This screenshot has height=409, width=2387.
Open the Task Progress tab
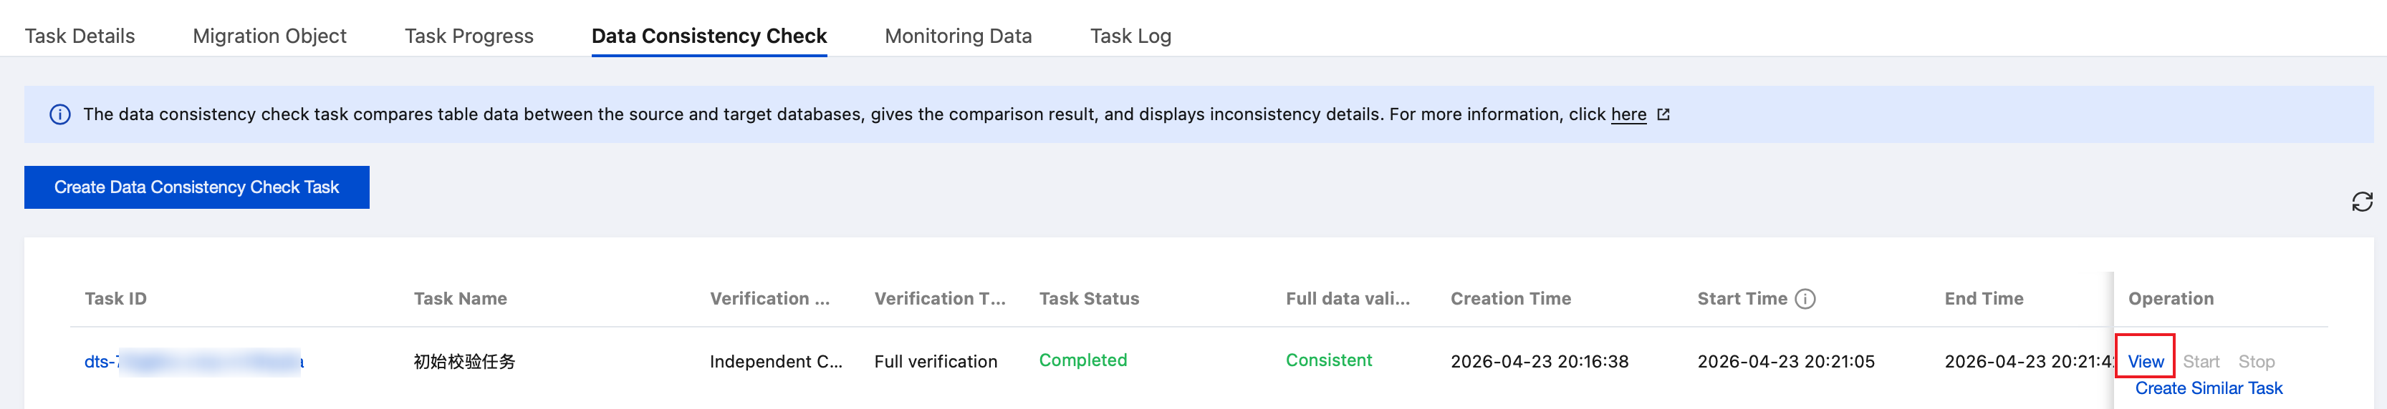[469, 36]
